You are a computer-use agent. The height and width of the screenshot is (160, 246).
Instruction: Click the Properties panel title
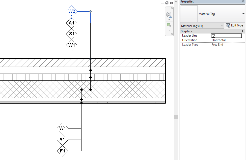tap(187, 2)
